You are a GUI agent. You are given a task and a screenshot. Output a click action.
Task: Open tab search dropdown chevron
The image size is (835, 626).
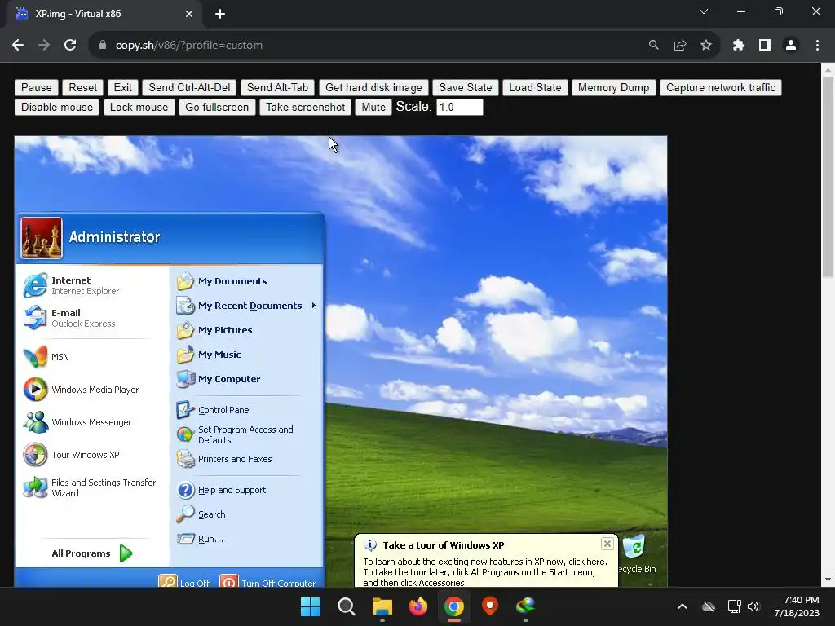point(704,11)
